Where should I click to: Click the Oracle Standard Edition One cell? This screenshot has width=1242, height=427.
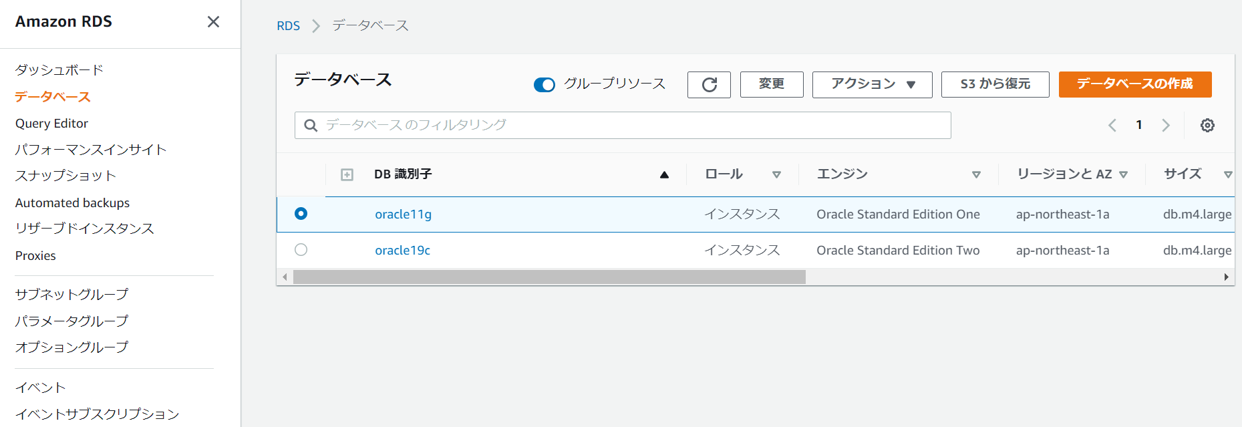coord(899,215)
